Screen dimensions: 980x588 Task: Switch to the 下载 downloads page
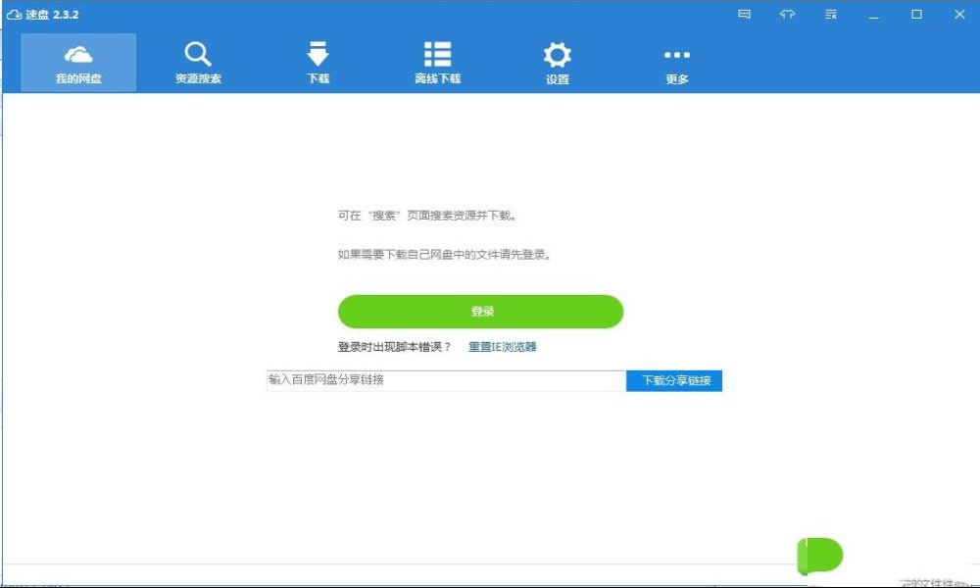[318, 61]
